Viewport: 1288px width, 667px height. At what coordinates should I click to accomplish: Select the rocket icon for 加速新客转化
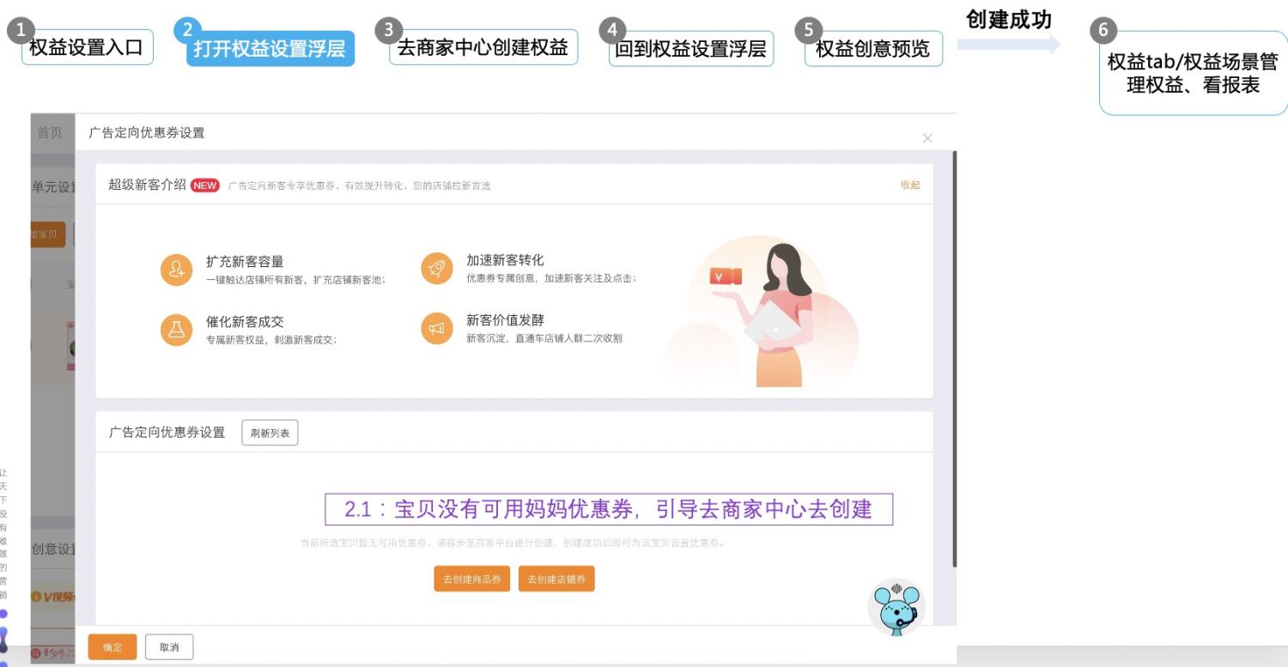tap(436, 268)
